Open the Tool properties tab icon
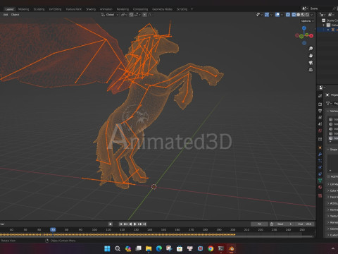 point(320,96)
